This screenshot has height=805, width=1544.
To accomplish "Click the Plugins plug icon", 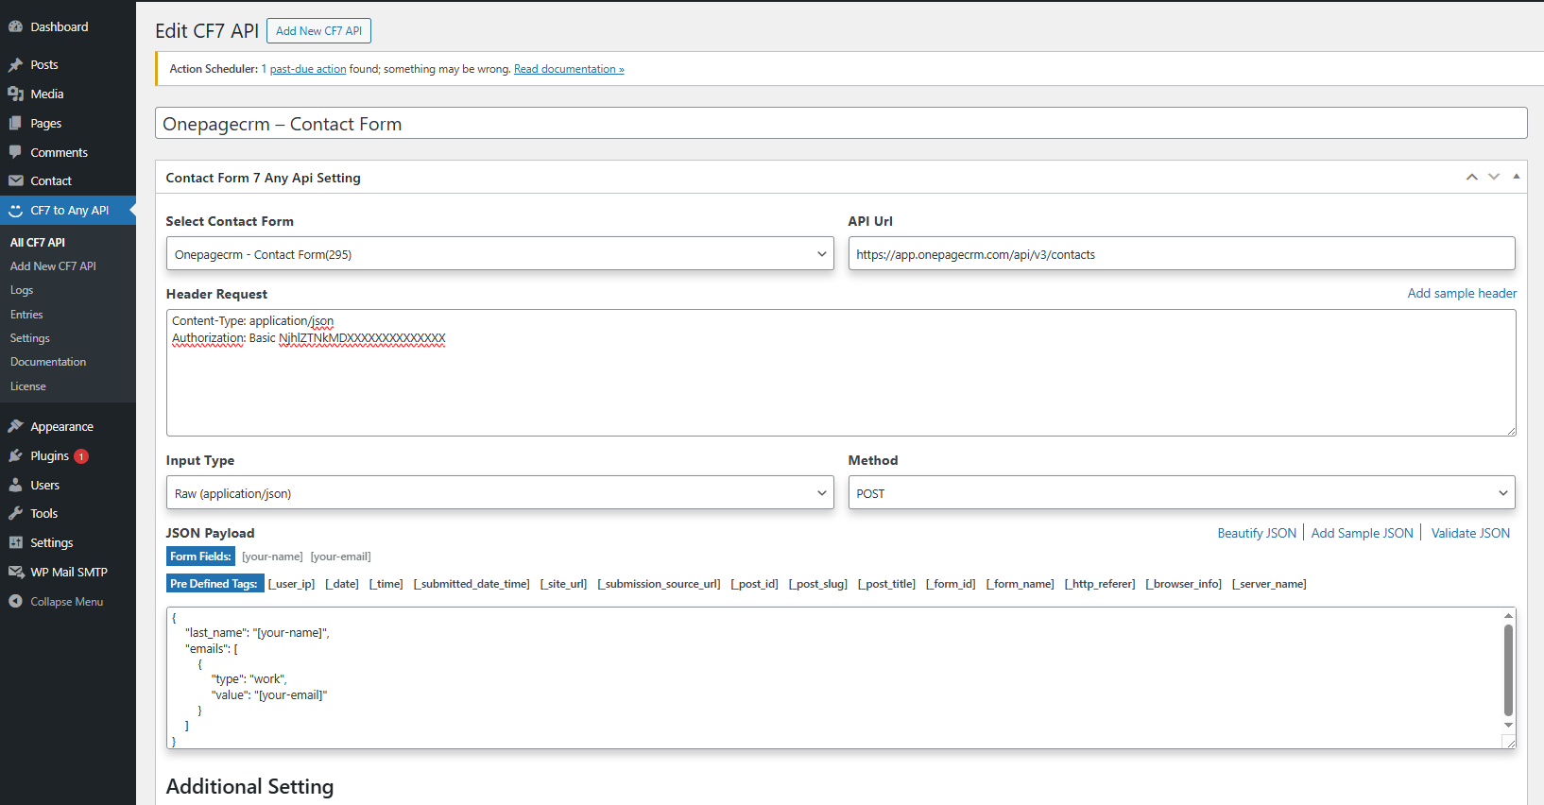I will point(15,456).
